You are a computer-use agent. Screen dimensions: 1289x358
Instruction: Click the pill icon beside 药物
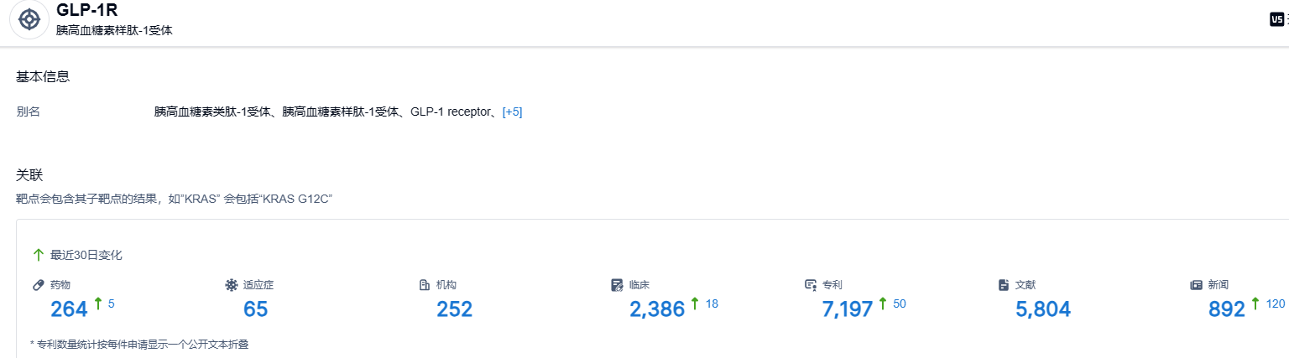(x=38, y=285)
